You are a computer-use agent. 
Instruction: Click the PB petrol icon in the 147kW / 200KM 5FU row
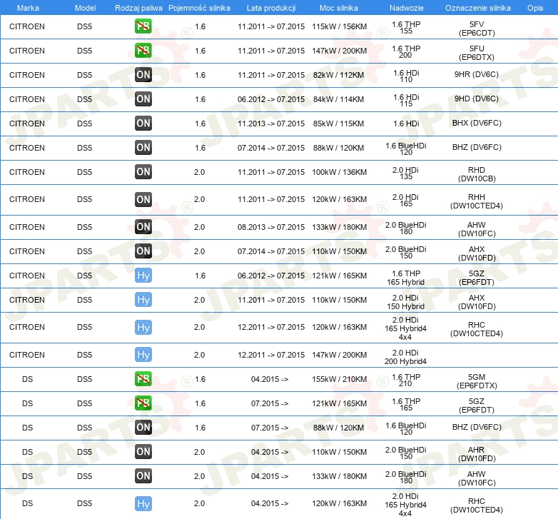pos(143,51)
